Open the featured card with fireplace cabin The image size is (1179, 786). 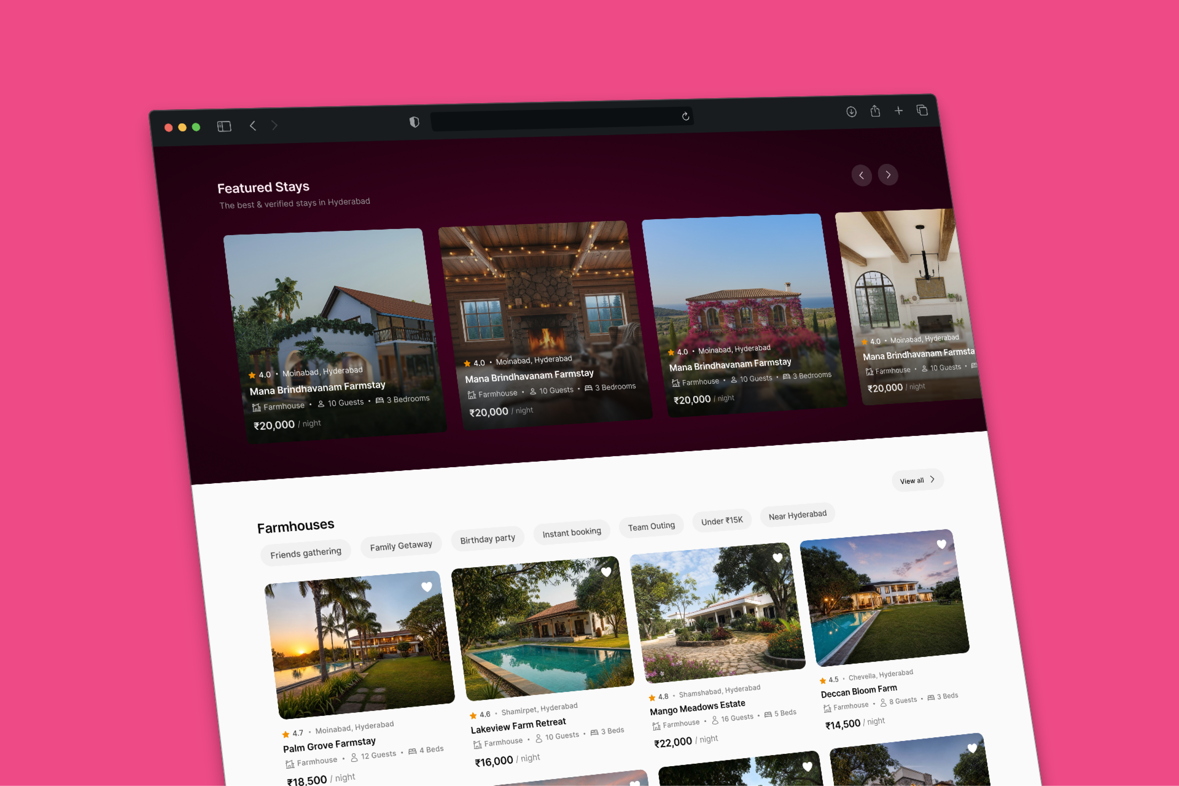545,325
